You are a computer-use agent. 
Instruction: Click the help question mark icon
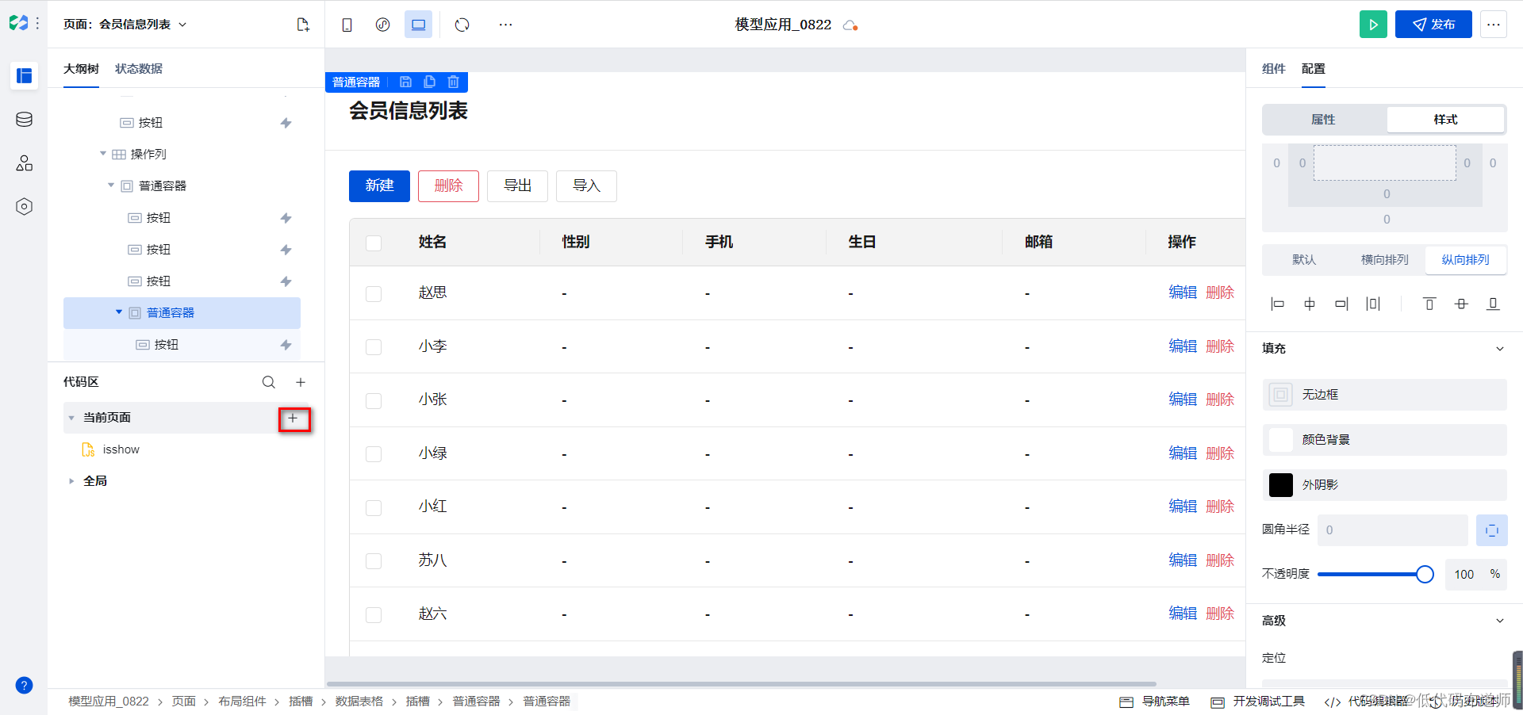[24, 685]
